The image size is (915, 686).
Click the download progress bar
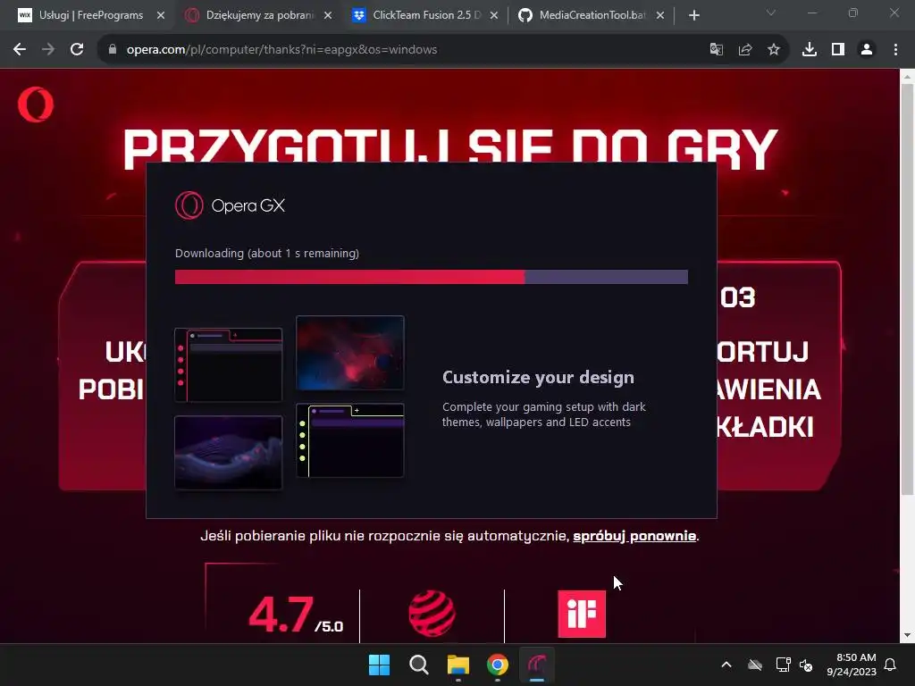[x=432, y=277]
